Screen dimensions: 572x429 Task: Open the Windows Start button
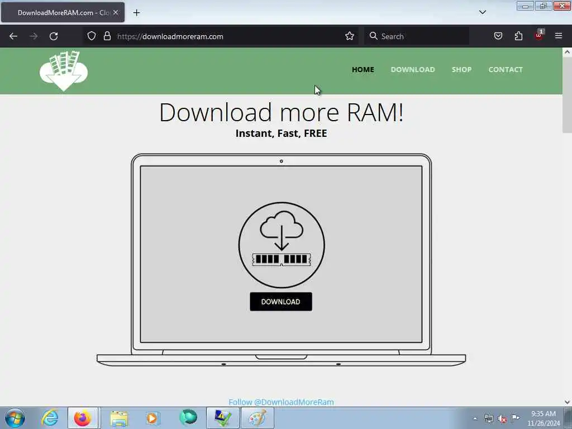tap(15, 418)
